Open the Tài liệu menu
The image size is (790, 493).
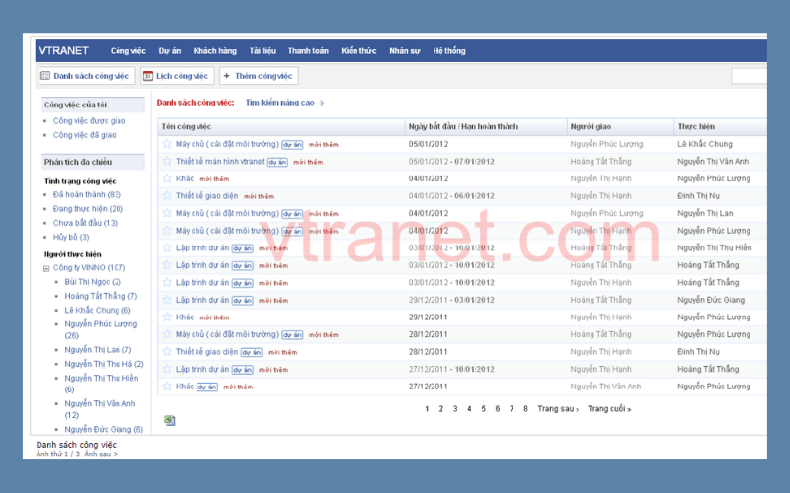[x=262, y=51]
